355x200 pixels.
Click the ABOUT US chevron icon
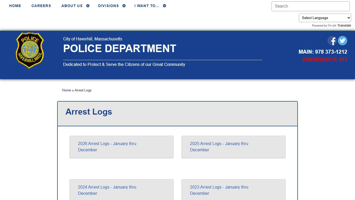tap(88, 5)
